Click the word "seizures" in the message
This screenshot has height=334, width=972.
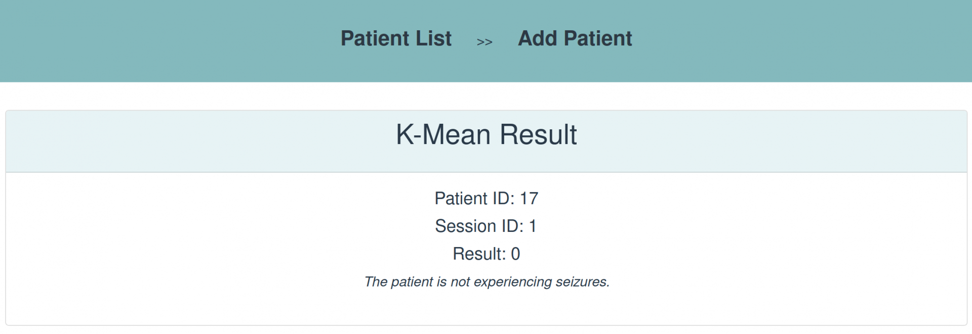pyautogui.click(x=582, y=282)
